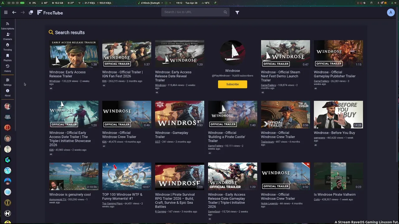Screen dimensions: 399x224
Task: Open the Cohh channel link
Action: [x=317, y=199]
